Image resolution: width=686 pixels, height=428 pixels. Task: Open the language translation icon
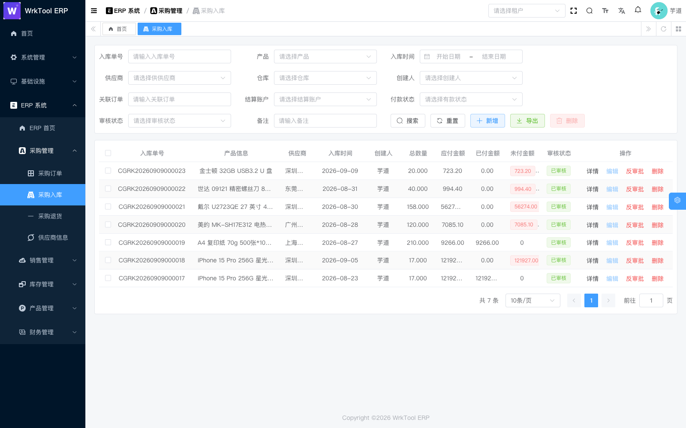(x=622, y=11)
